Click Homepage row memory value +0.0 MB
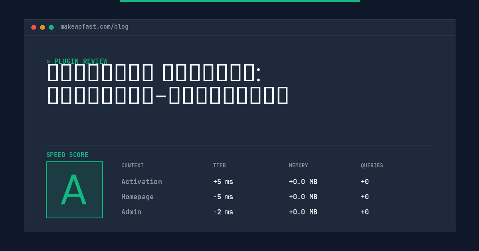 click(x=303, y=197)
